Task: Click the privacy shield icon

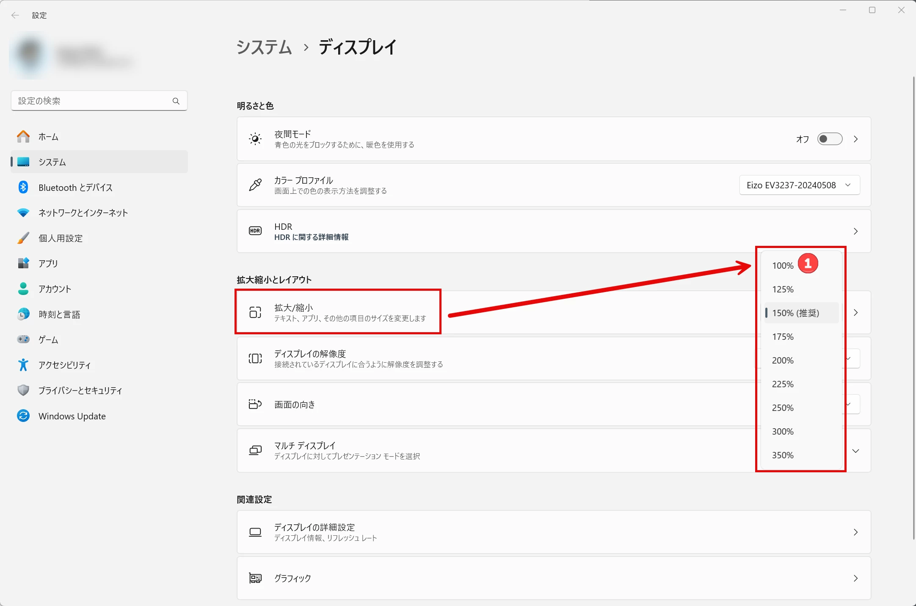Action: click(23, 390)
